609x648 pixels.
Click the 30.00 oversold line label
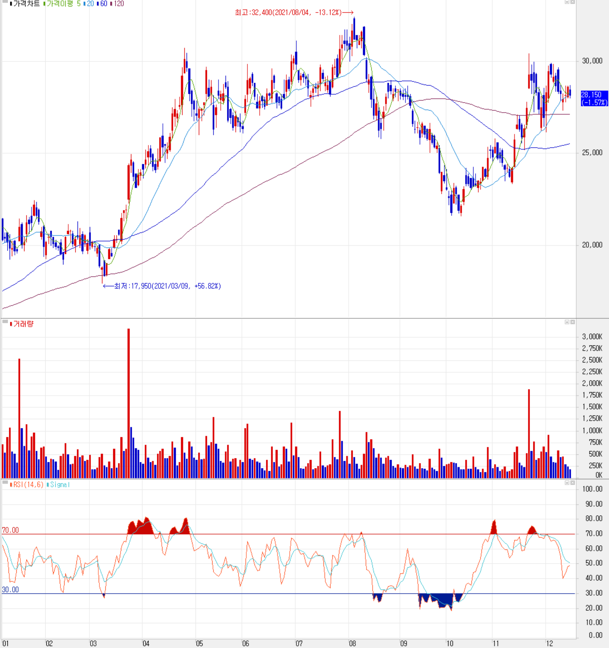pyautogui.click(x=10, y=590)
